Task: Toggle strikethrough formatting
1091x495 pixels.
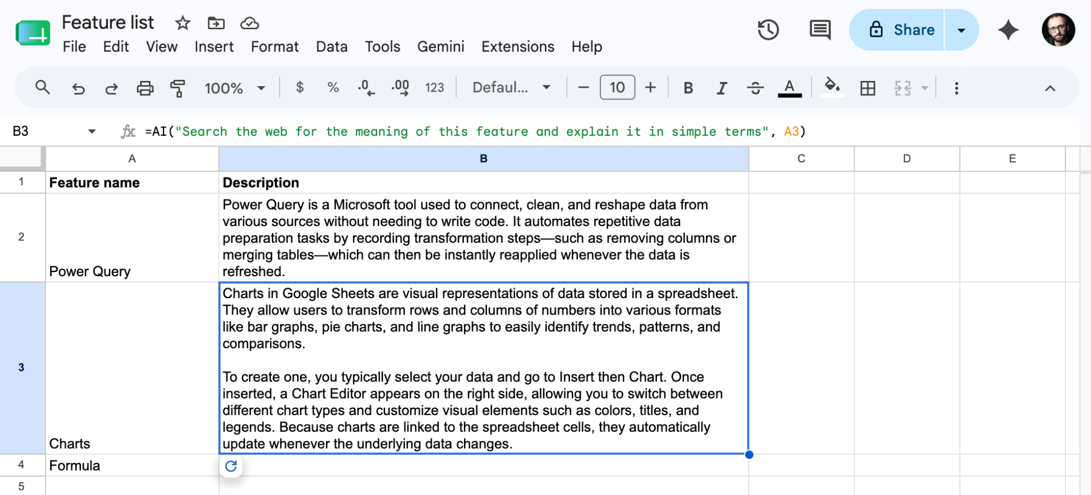Action: pos(755,88)
